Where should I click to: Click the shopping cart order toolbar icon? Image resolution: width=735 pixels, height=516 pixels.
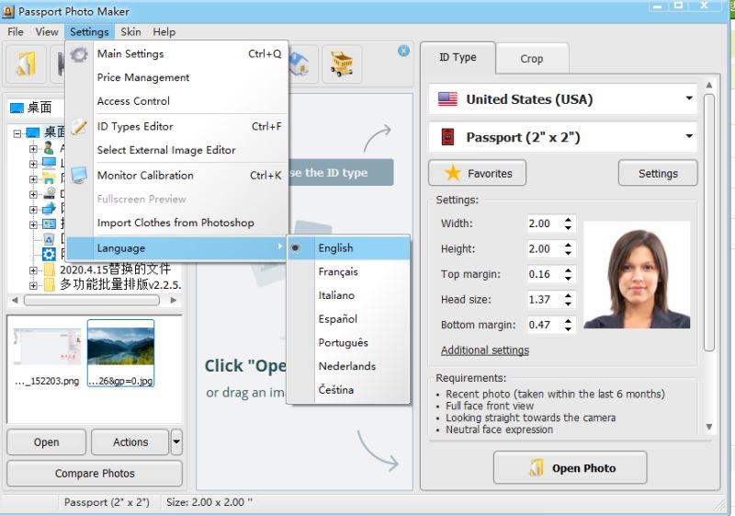[x=342, y=64]
